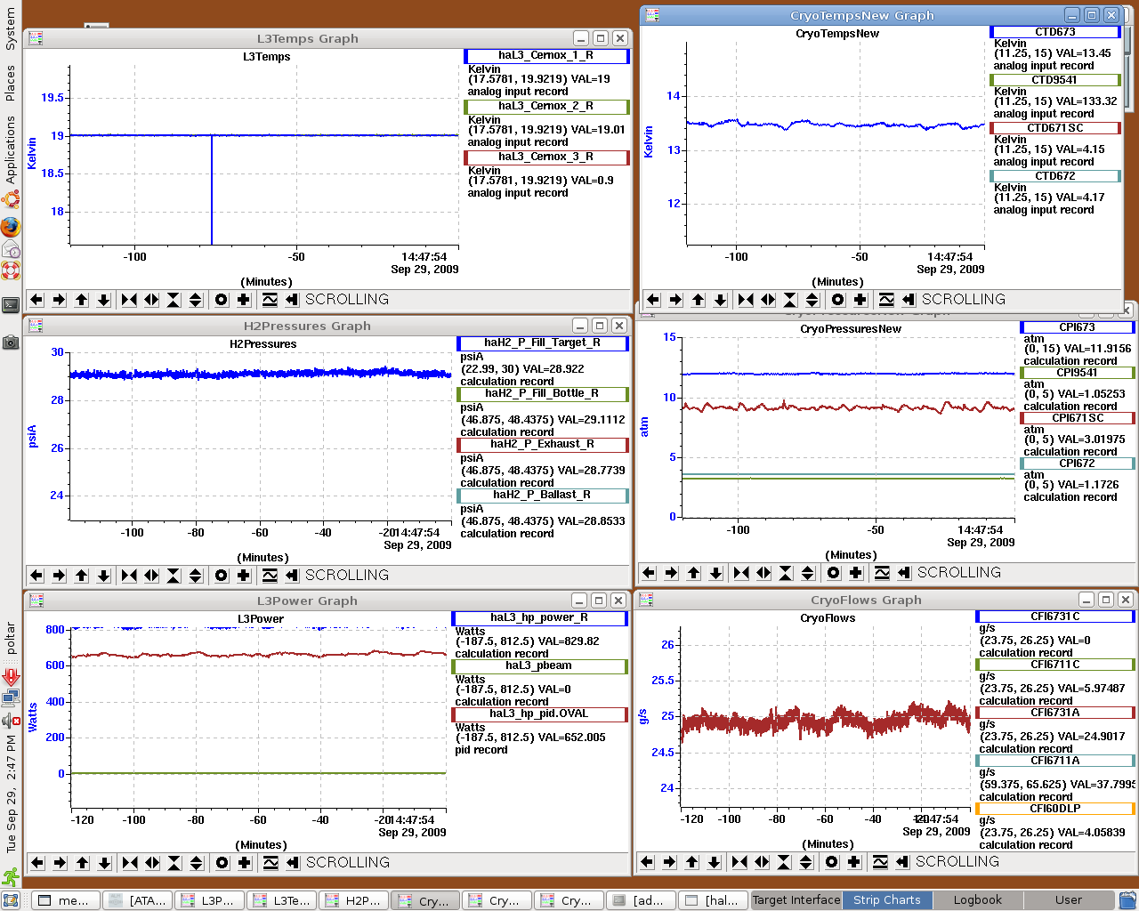Open the me... taskbar window button
This screenshot has height=911, width=1139.
point(65,900)
